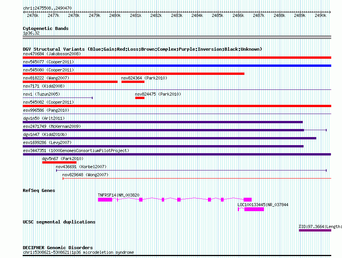This screenshot has width=342, height=258.
Task: Click the 2488k ruler tick label
Action: click(x=279, y=15)
